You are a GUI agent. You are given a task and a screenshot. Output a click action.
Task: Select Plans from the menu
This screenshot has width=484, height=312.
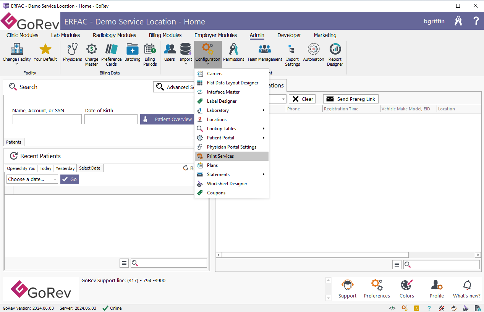[231, 165]
